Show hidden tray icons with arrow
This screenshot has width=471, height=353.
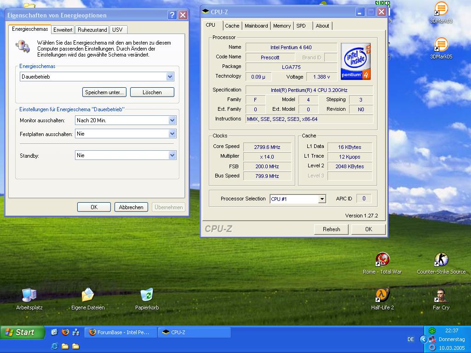click(x=423, y=339)
